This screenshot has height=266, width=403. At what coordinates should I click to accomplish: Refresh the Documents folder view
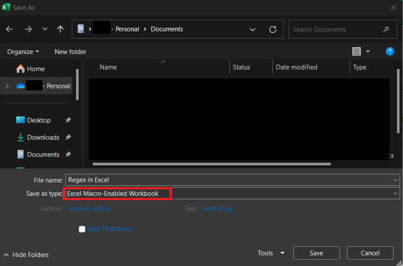(x=273, y=29)
